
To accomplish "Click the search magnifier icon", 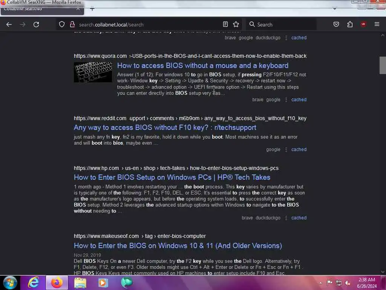I will 252,24.
